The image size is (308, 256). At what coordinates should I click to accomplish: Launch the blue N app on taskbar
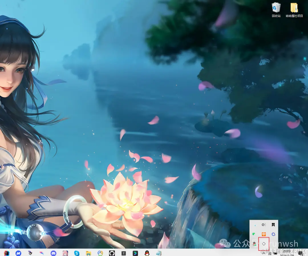click(x=18, y=253)
